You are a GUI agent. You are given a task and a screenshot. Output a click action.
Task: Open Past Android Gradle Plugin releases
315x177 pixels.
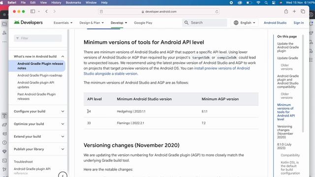pyautogui.click(x=36, y=96)
